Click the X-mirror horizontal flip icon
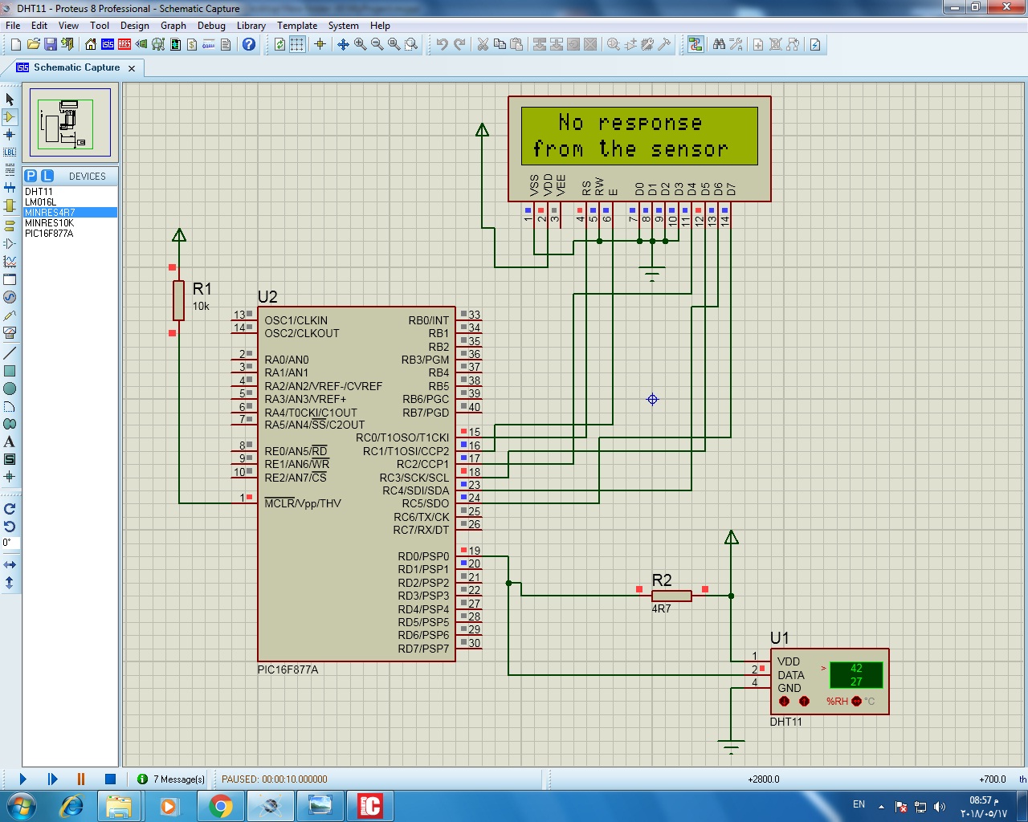The image size is (1028, 822). pyautogui.click(x=10, y=565)
